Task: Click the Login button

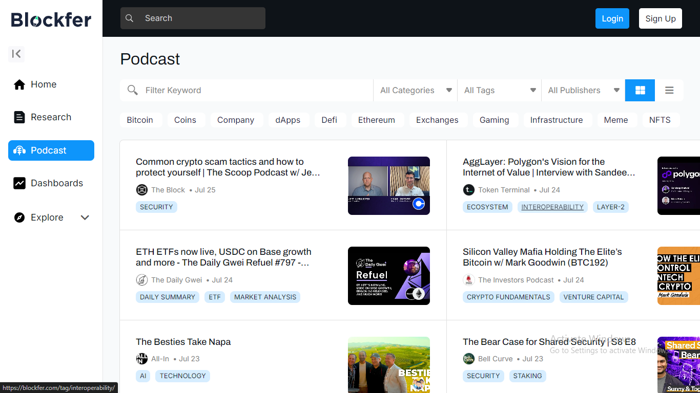Action: [x=612, y=18]
